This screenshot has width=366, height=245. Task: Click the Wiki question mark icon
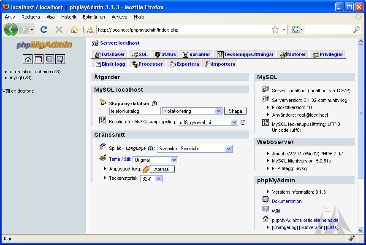(266, 209)
